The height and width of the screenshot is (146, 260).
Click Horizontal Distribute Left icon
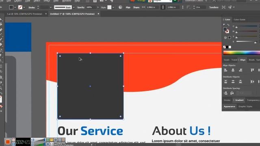(252, 82)
